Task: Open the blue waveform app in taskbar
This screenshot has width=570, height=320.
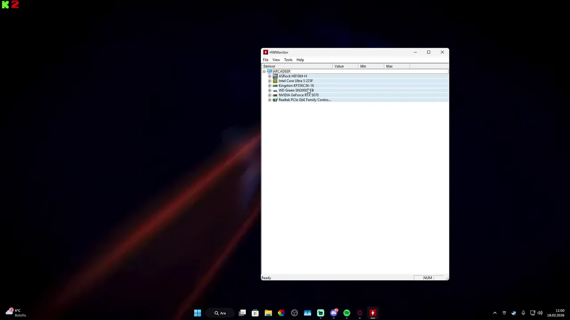Action: (x=307, y=313)
